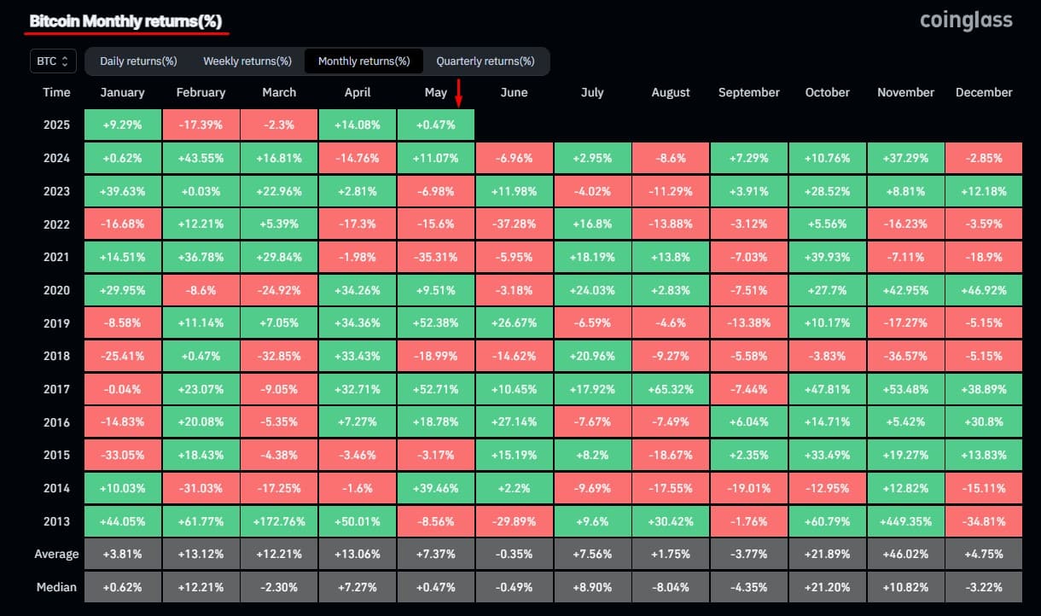Select the 2019 row label
Screen dimensions: 1041x616
click(x=56, y=323)
